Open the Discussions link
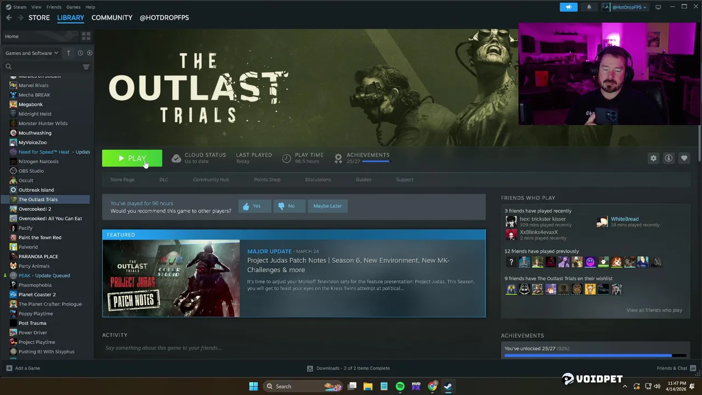The width and height of the screenshot is (702, 395). (x=318, y=179)
